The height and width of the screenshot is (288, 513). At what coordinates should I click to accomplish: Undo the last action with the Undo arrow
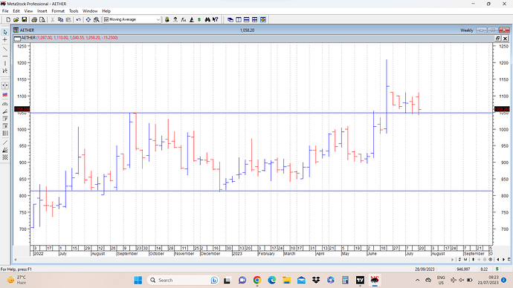click(79, 19)
